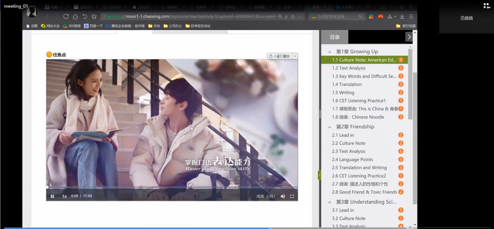
Task: Click the meeting grid layout icon
Action: tap(487, 6)
